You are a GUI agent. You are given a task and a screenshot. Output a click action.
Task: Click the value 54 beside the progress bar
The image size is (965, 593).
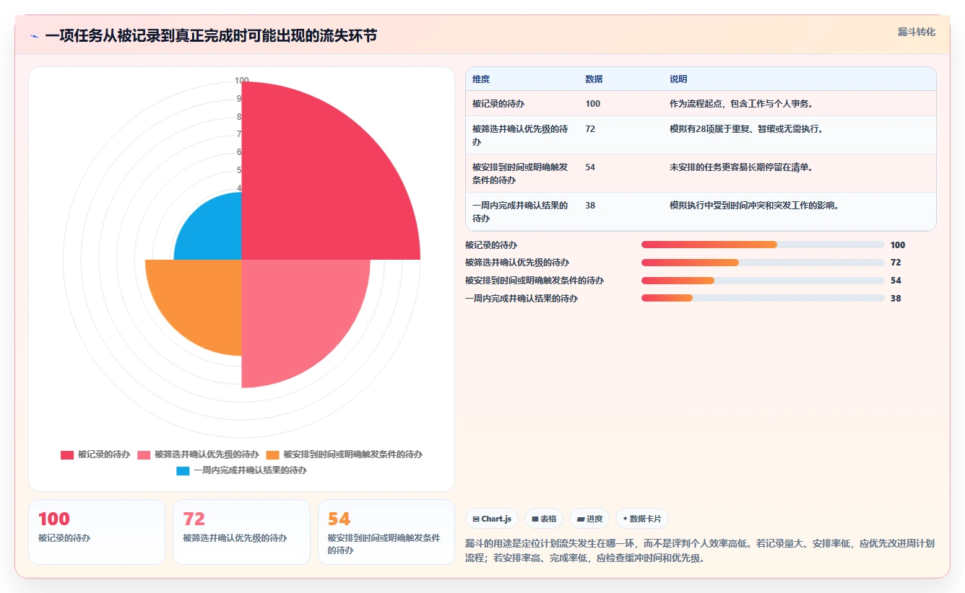pyautogui.click(x=896, y=281)
